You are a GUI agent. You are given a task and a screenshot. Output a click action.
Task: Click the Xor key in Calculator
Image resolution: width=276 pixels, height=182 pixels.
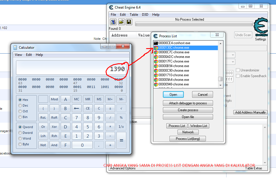54,127
